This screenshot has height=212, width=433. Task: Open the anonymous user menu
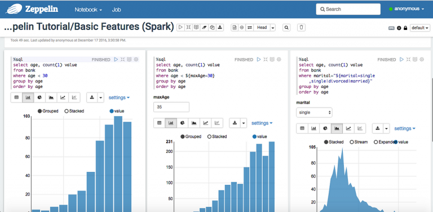[407, 9]
